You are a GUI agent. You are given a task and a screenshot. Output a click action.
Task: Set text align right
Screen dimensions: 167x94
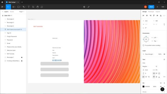[149, 77]
